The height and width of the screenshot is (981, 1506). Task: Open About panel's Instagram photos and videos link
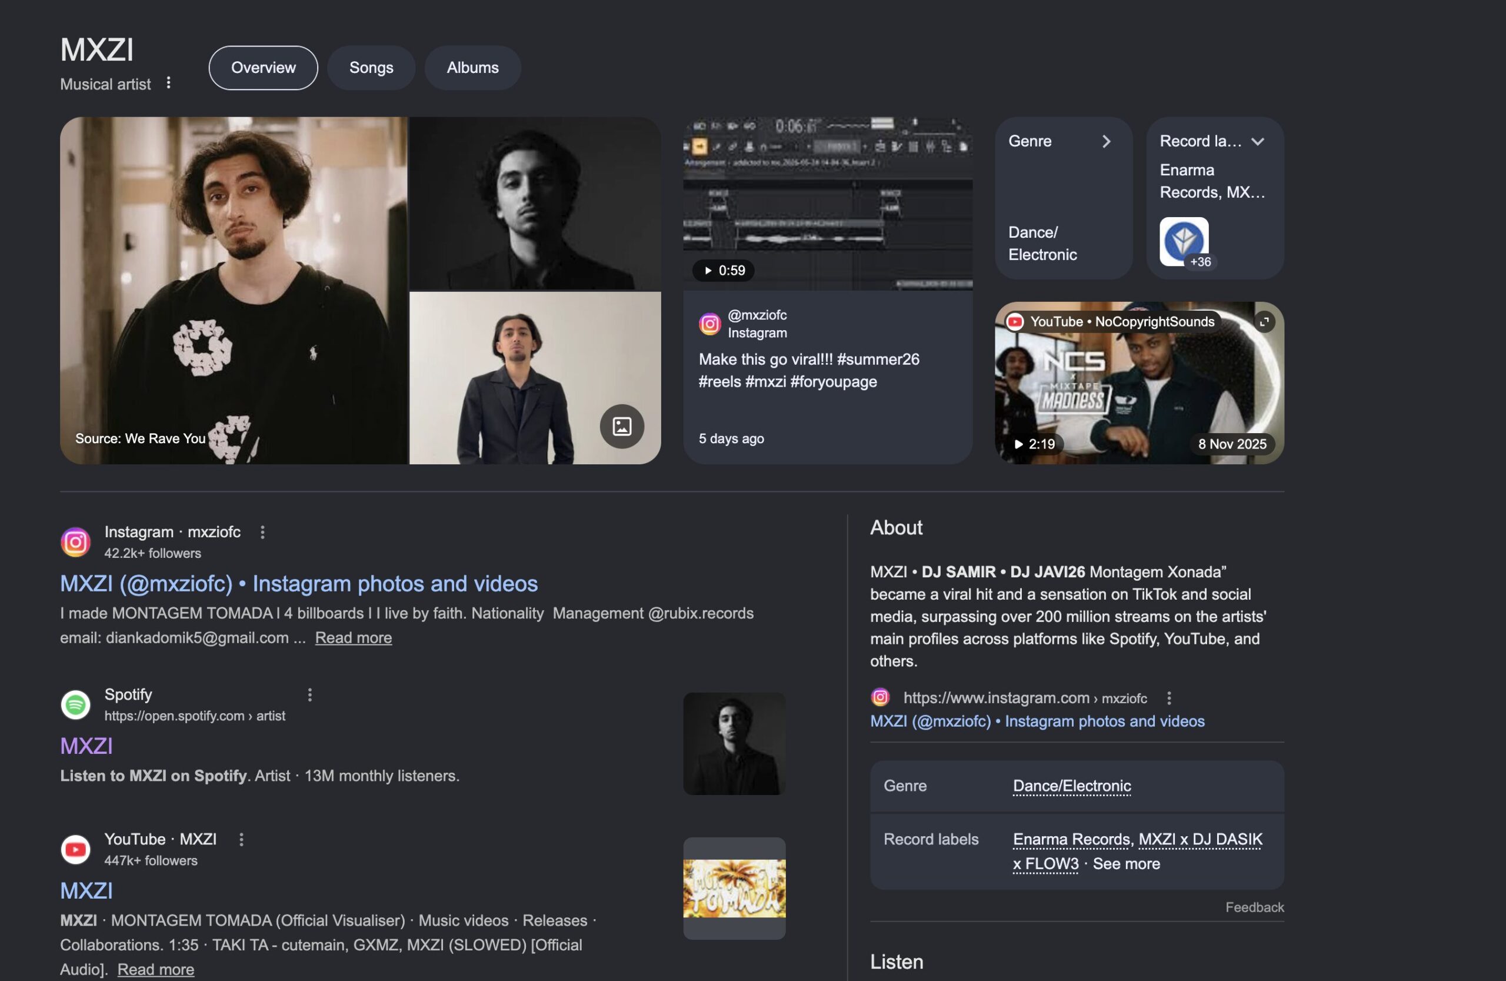(x=1037, y=721)
